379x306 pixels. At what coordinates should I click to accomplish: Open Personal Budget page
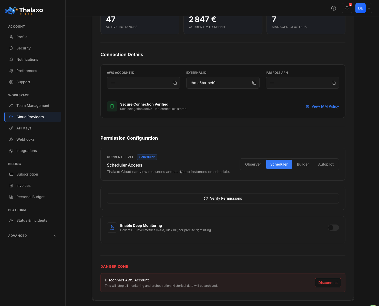pyautogui.click(x=33, y=197)
